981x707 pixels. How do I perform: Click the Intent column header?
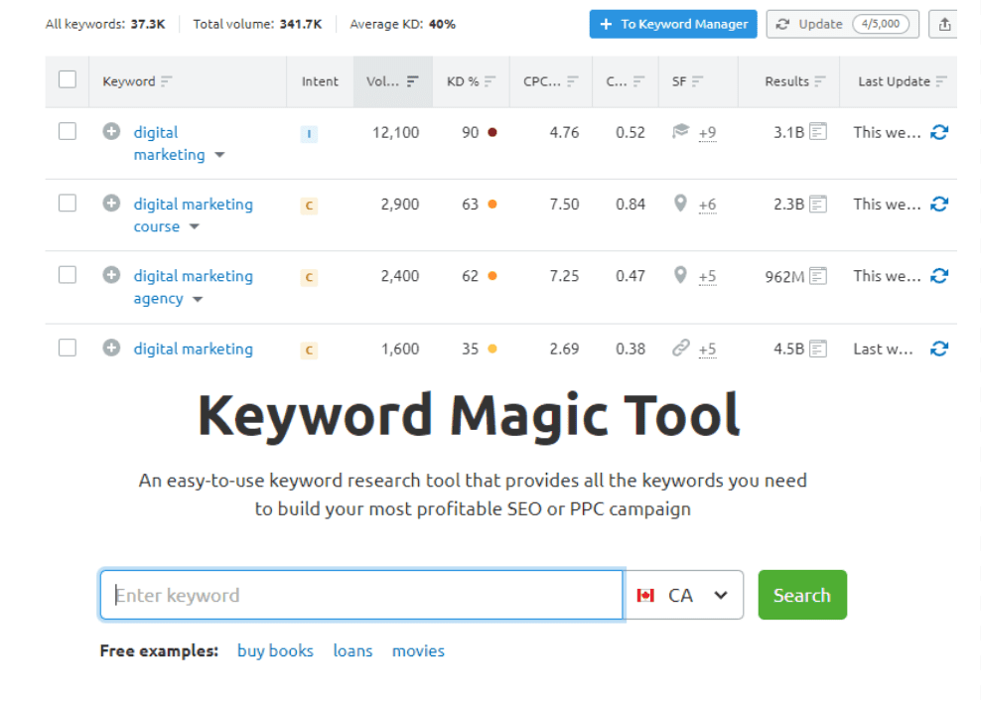coord(320,81)
